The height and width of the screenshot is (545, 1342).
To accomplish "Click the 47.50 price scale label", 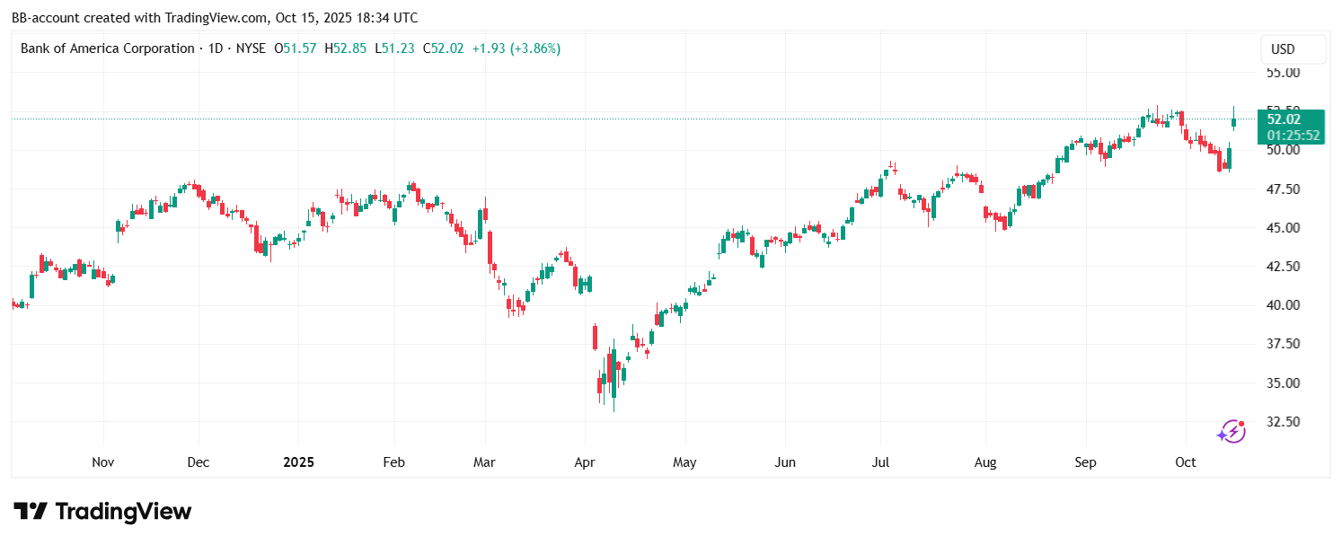I will pyautogui.click(x=1283, y=189).
